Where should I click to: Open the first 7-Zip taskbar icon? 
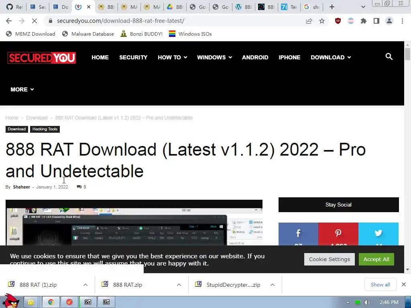pyautogui.click(x=88, y=302)
